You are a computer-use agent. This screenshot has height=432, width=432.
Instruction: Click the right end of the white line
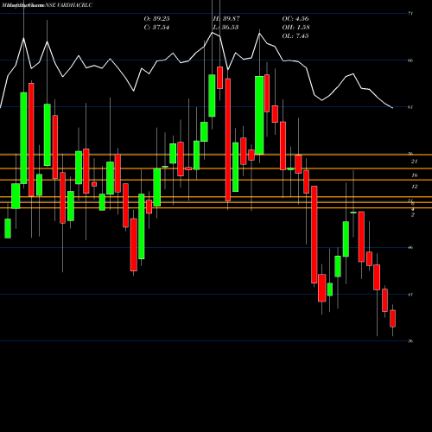(392, 108)
